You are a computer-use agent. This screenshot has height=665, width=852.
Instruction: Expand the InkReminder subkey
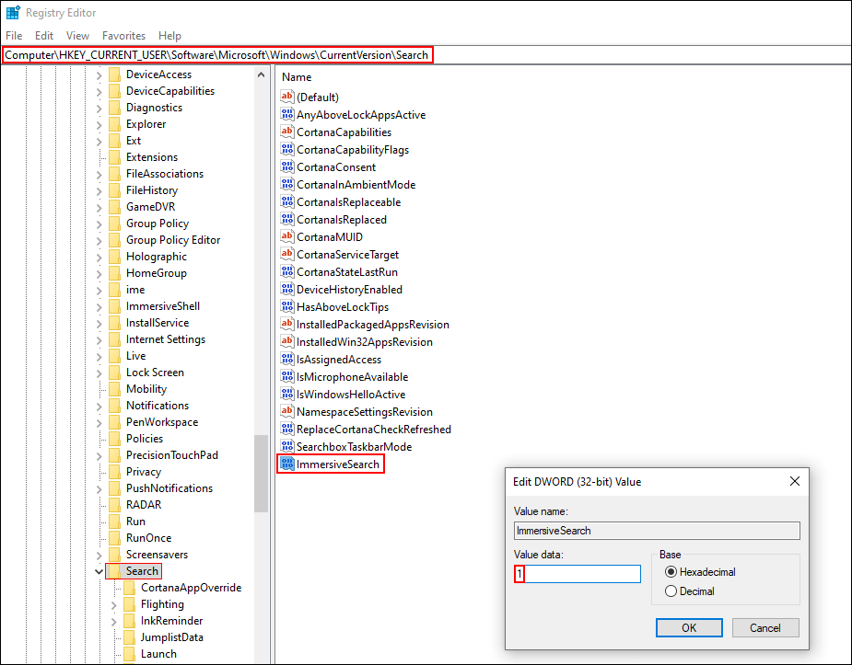[113, 622]
